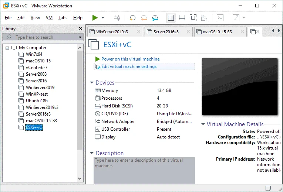The image size is (283, 192).
Task: Open the snapshot manager icon
Action: [155, 18]
